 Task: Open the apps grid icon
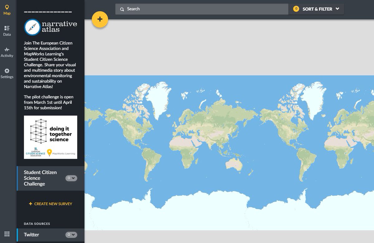point(7,234)
